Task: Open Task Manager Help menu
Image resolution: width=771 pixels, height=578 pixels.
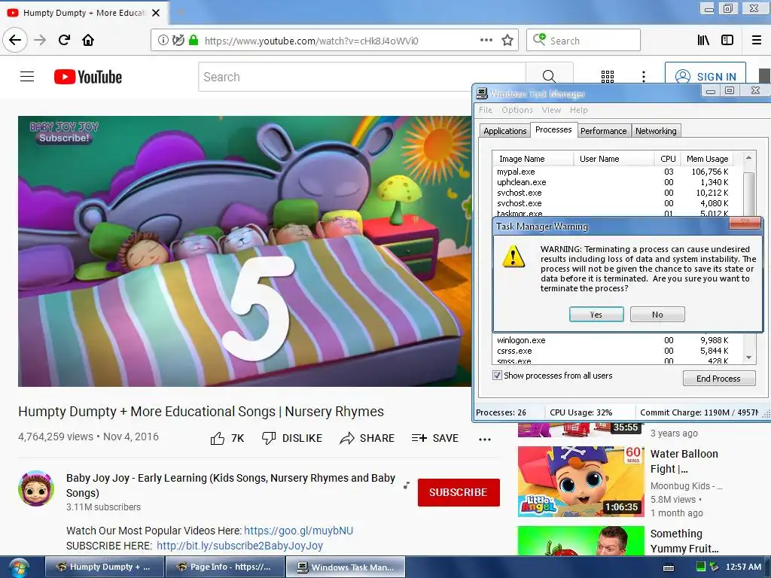Action: [579, 110]
